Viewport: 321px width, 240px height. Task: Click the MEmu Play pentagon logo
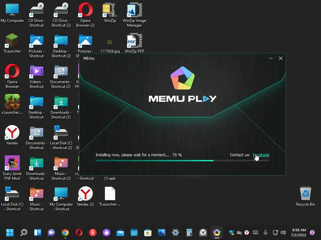182,78
